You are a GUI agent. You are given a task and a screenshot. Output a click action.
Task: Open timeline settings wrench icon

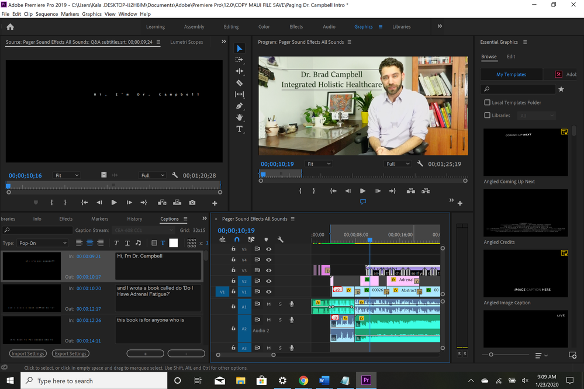point(281,239)
